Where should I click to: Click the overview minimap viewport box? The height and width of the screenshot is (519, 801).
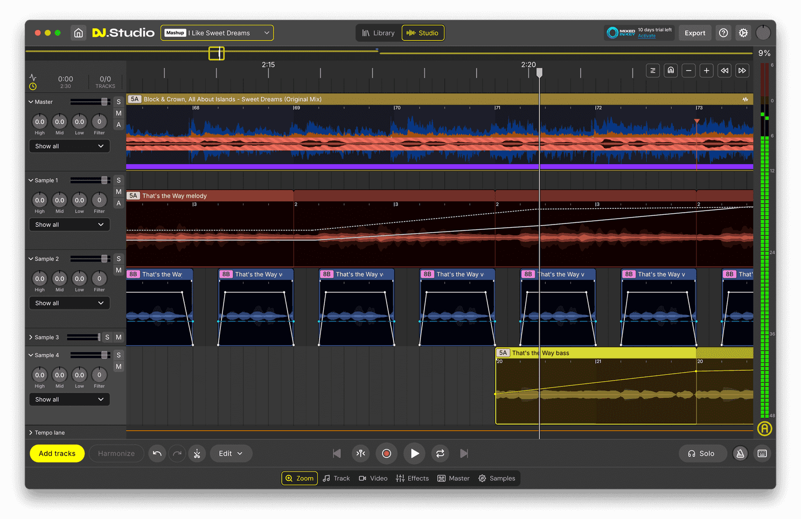tap(217, 53)
